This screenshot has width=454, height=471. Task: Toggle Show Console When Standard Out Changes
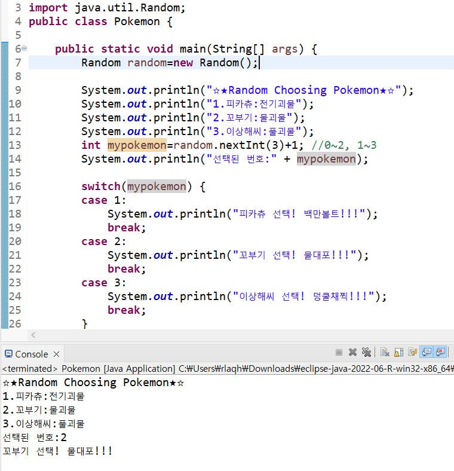427,352
